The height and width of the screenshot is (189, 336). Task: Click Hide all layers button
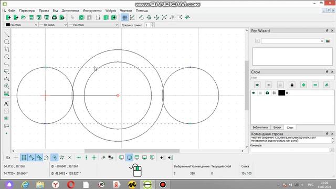[269, 85]
